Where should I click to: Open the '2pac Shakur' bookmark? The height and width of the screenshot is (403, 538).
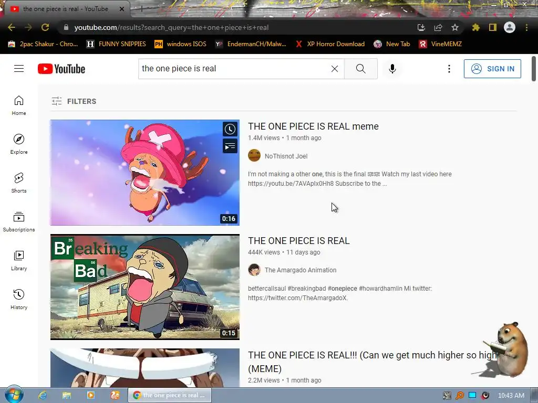pos(43,44)
